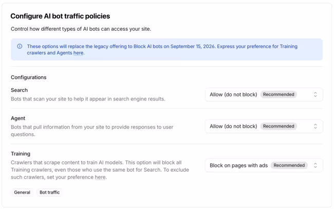Click the 'Control how different types of AI bots' subtitle

[81, 29]
